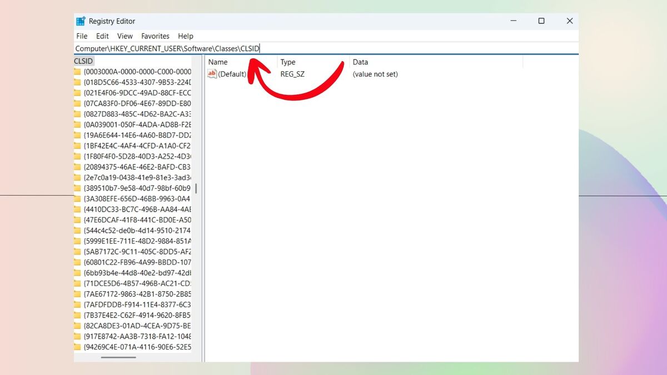Viewport: 667px width, 375px height.
Task: Click folder icon of {7AE67172-9863-42B1 key
Action: tap(78, 293)
